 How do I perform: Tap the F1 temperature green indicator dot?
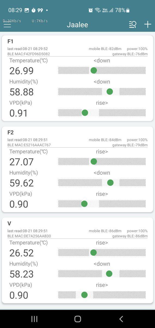pyautogui.click(x=94, y=71)
